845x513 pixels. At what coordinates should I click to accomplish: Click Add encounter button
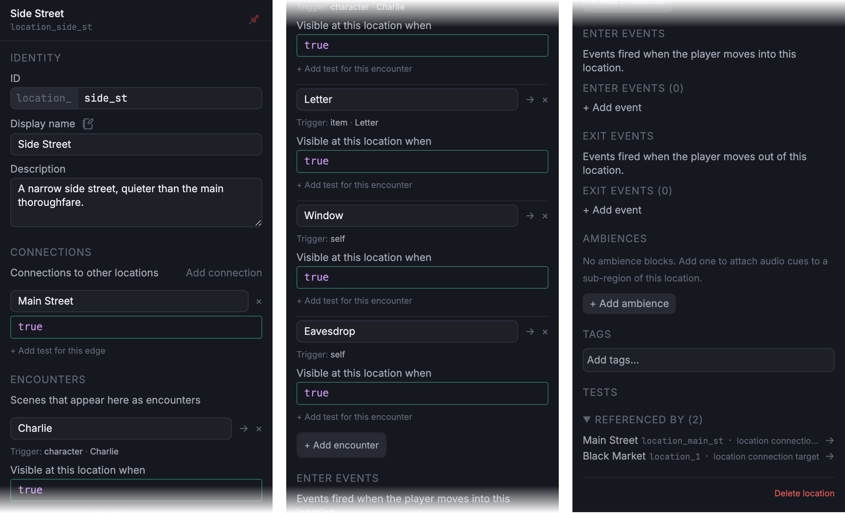pos(341,445)
